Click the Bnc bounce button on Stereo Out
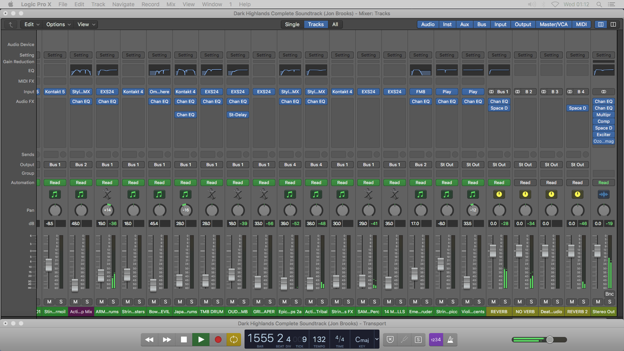 click(609, 294)
